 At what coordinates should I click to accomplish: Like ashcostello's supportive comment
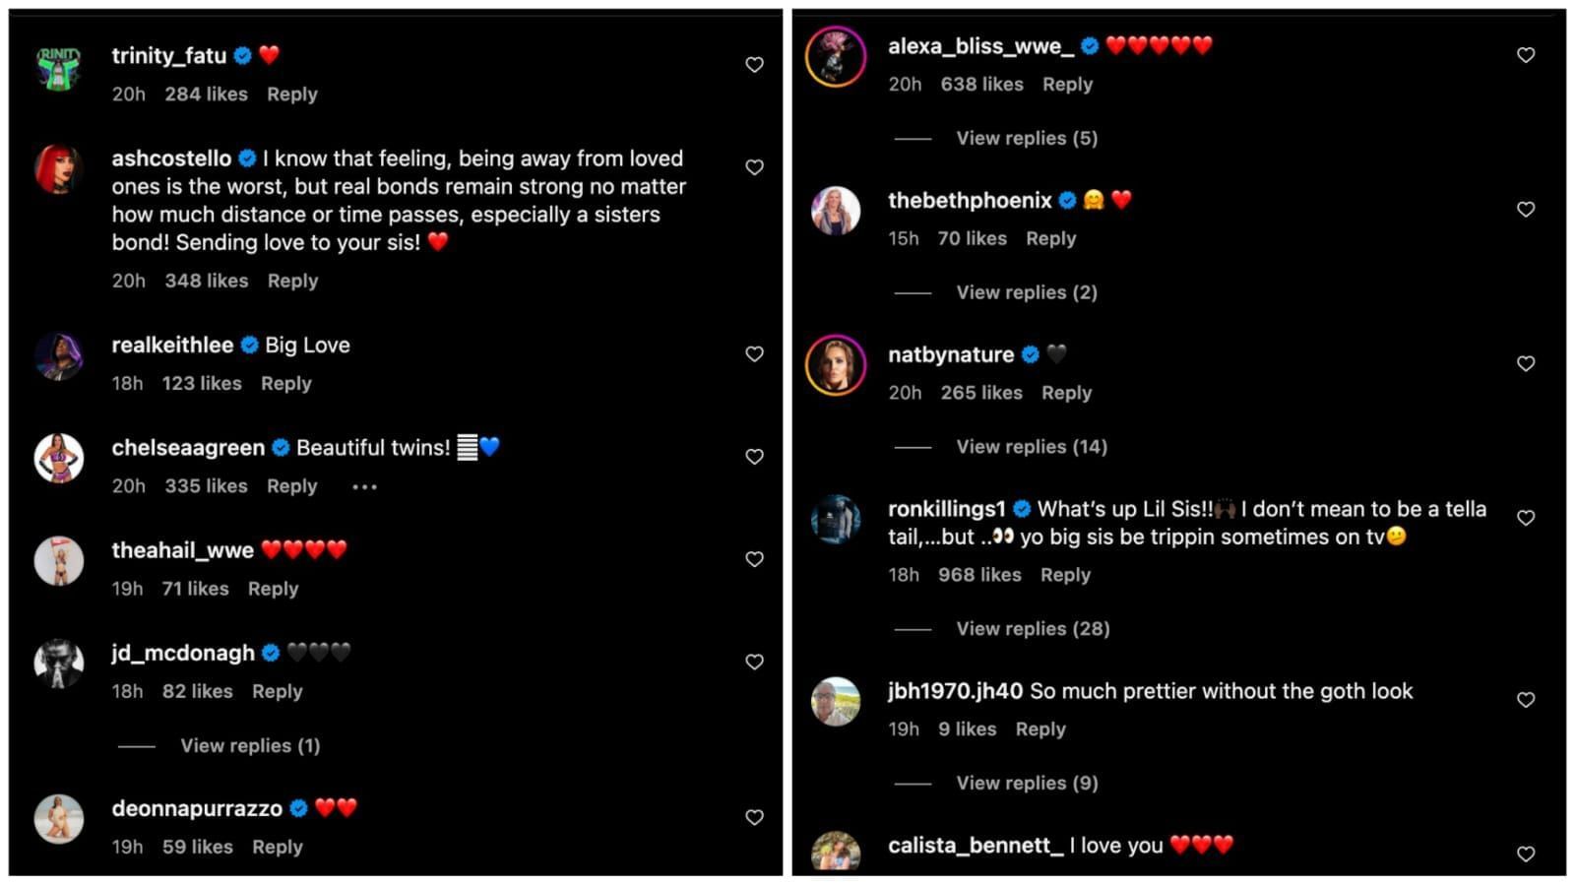(754, 167)
